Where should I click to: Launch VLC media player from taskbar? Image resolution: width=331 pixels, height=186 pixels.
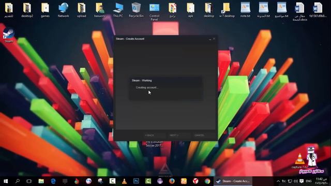[124, 181]
